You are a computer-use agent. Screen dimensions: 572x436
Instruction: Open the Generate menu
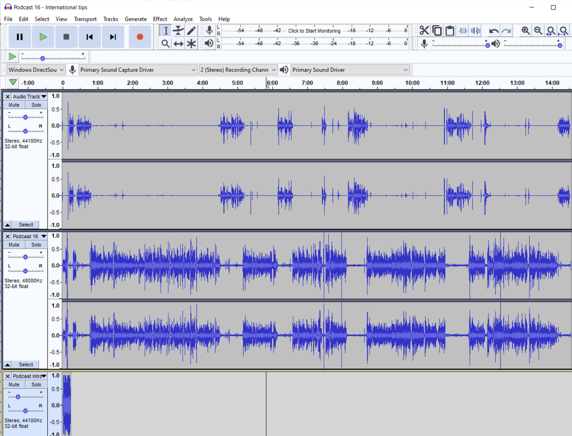(x=135, y=19)
